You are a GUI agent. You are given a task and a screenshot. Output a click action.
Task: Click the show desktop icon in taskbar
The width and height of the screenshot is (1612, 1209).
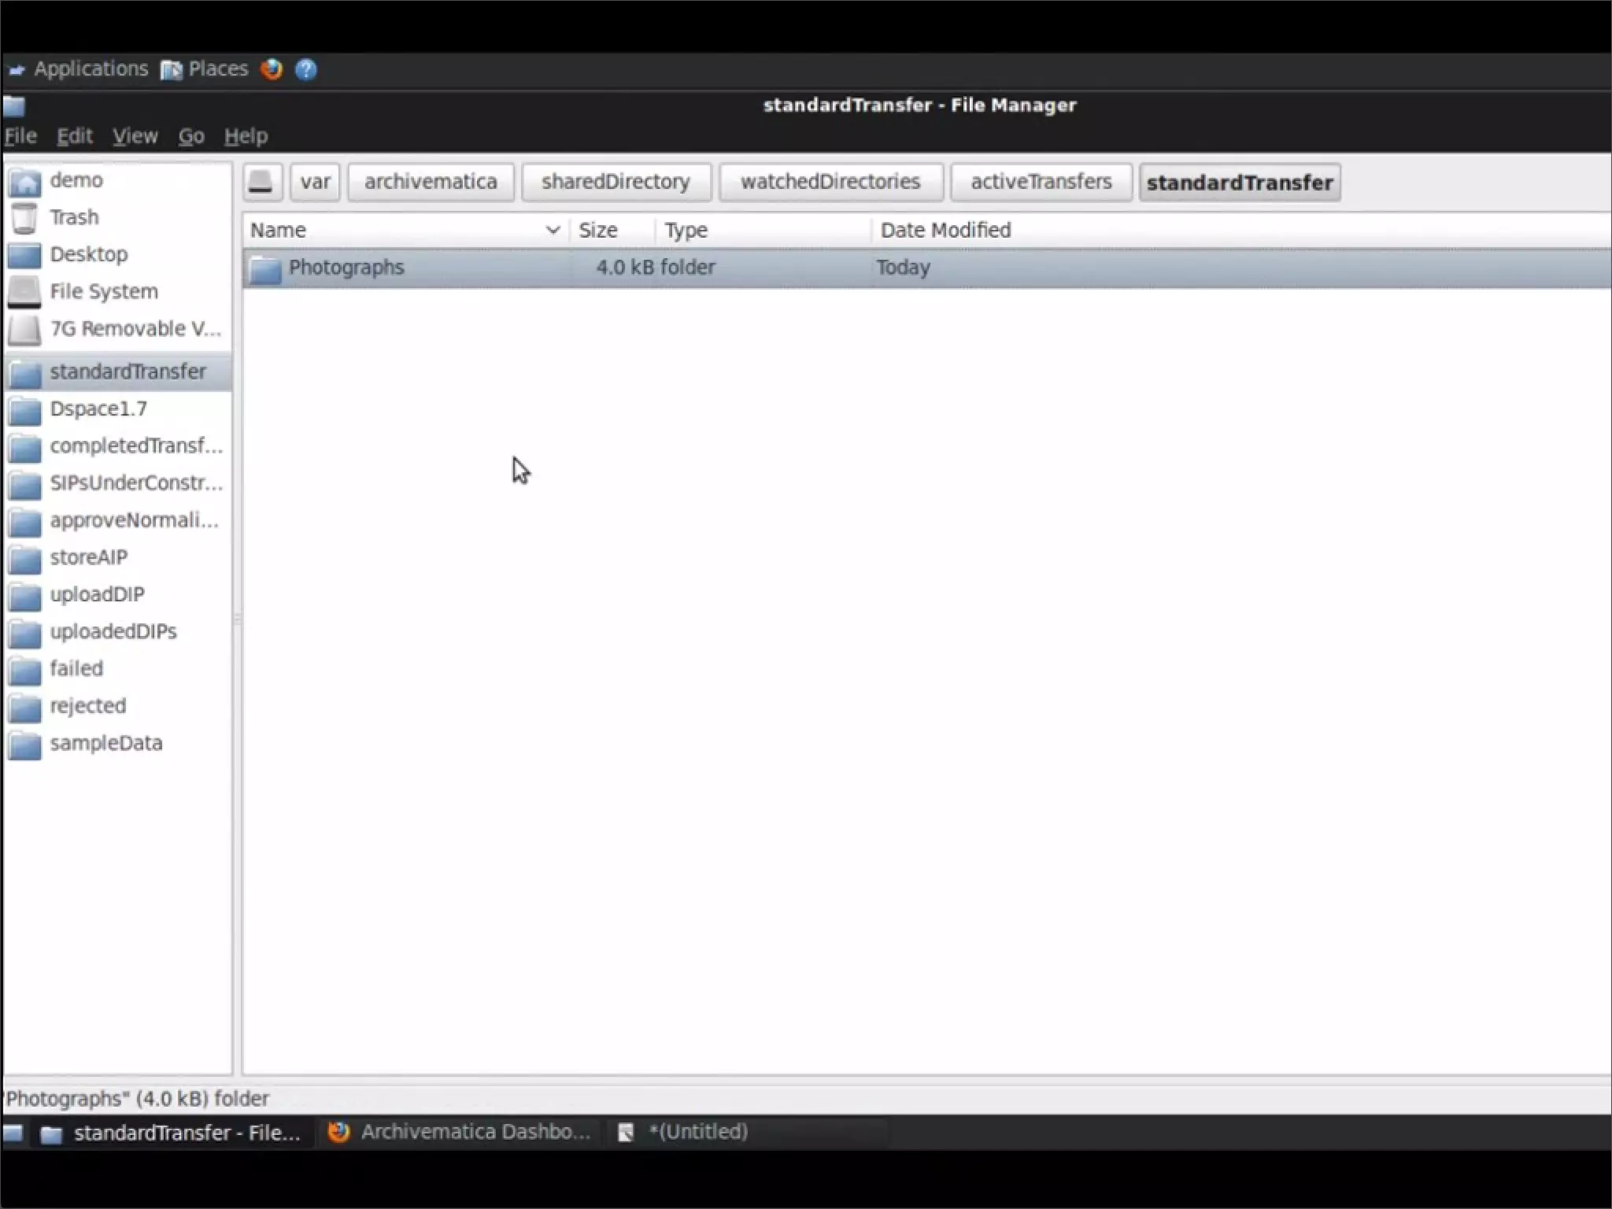click(13, 1133)
